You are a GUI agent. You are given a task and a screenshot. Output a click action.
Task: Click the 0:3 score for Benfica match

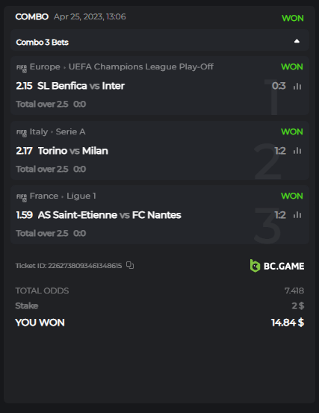tap(279, 86)
